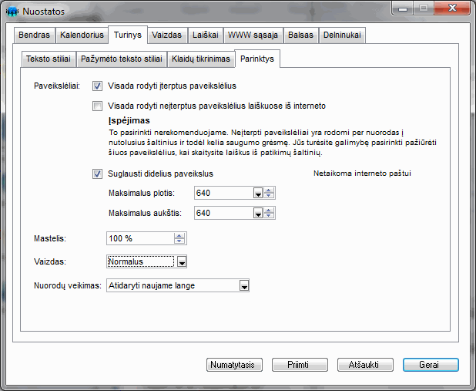Decrease Maksimalus aukštis with down arrow
Image resolution: width=476 pixels, height=391 pixels.
click(269, 216)
